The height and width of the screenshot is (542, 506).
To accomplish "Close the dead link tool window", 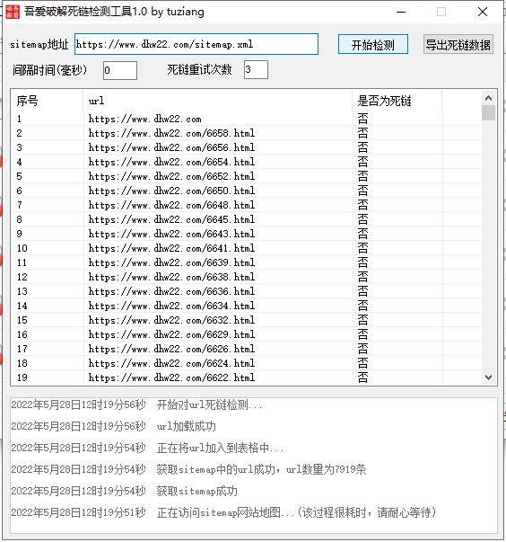I will [x=483, y=12].
